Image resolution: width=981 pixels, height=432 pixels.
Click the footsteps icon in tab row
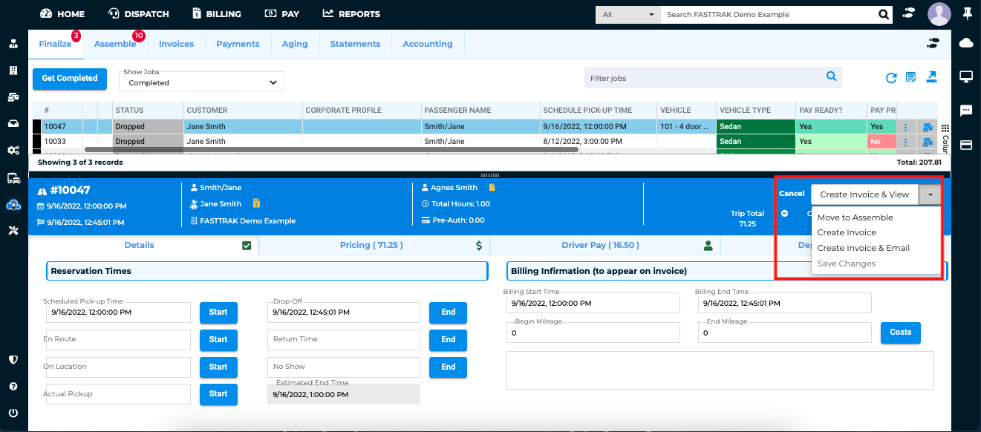point(933,44)
